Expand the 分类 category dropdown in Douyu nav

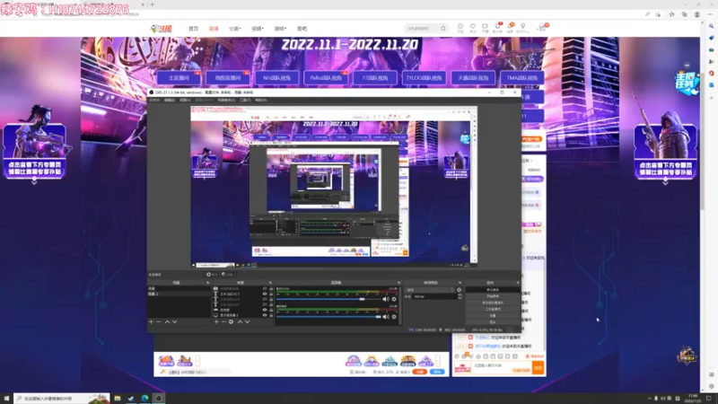tap(235, 29)
